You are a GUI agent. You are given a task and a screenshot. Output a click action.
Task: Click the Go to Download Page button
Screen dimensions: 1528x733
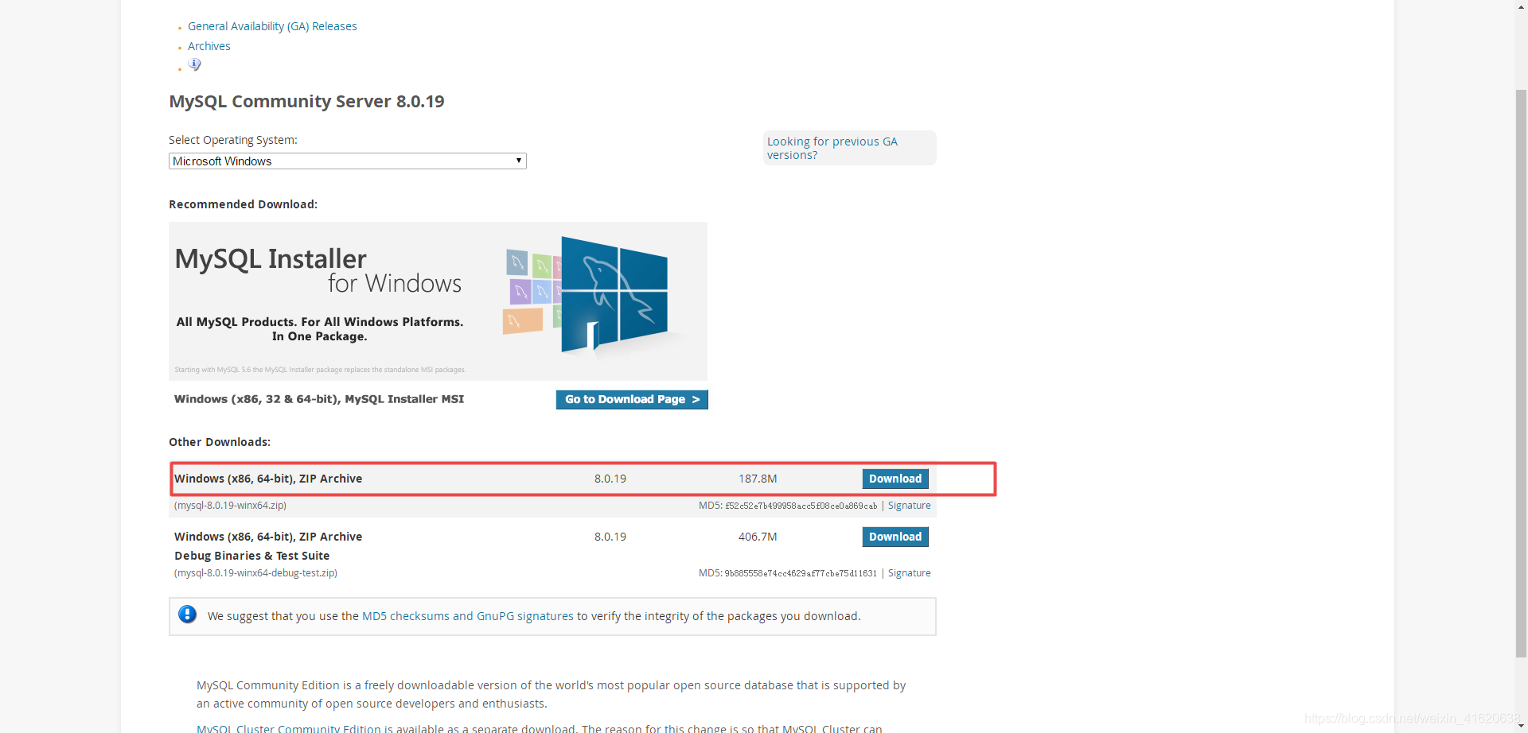point(632,399)
